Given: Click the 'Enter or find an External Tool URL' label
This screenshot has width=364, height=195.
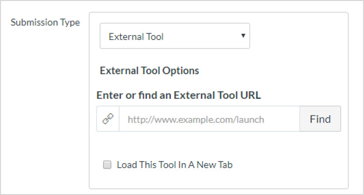Looking at the screenshot, I should pos(178,95).
